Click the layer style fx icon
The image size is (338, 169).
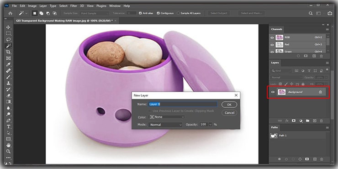(x=287, y=121)
